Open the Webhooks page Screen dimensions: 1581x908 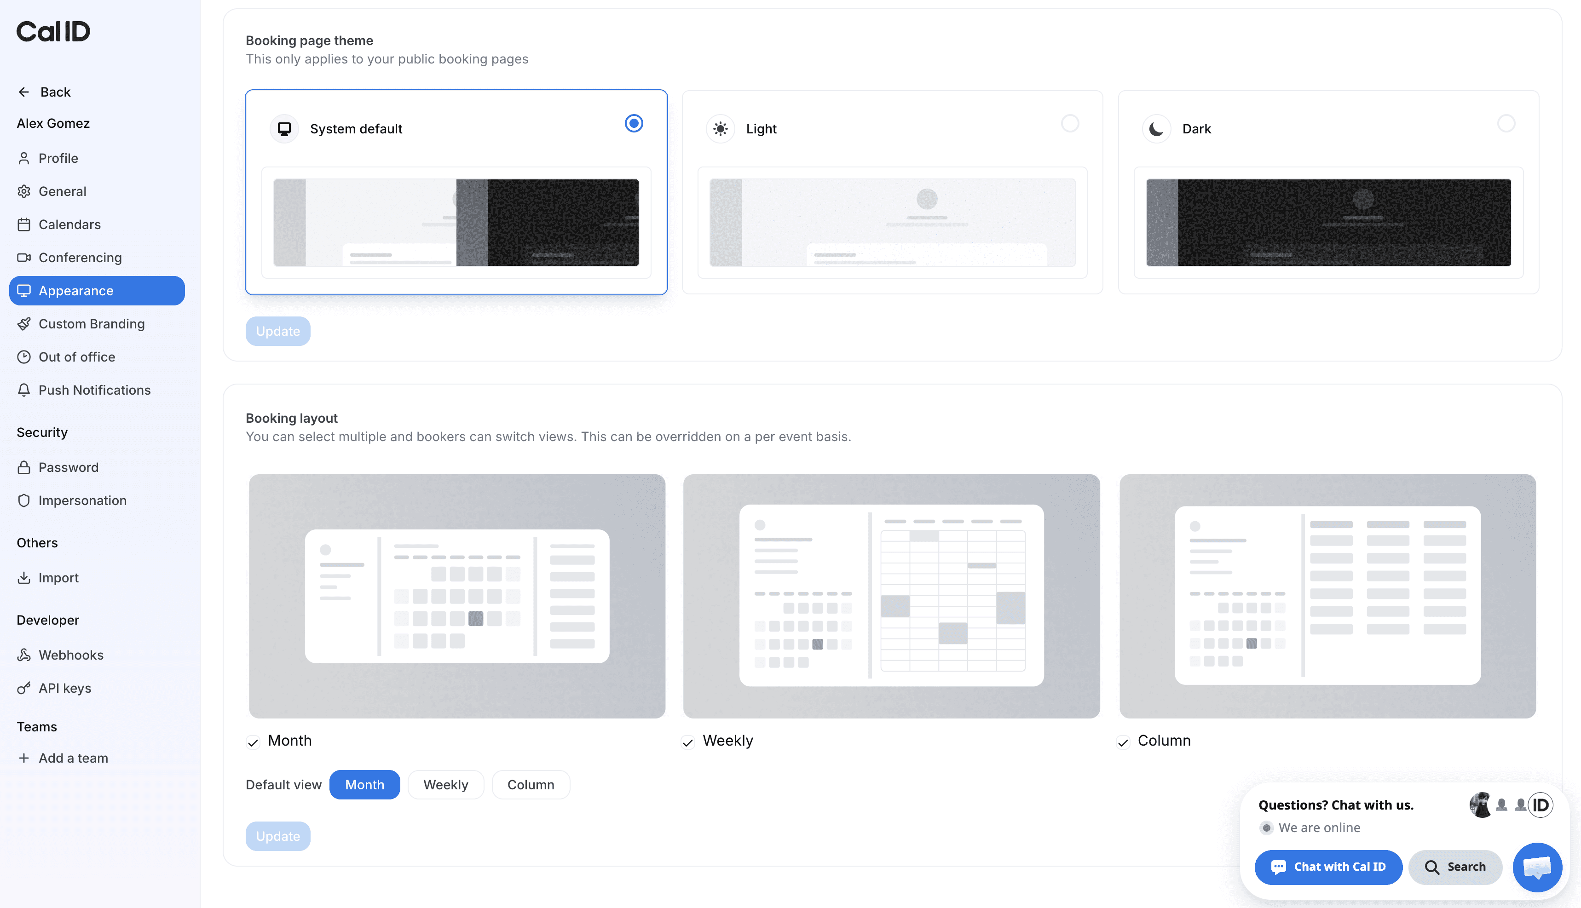(97, 654)
